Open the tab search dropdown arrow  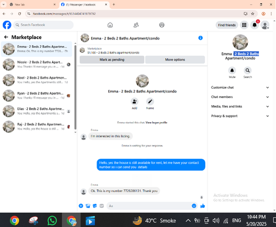(3, 4)
